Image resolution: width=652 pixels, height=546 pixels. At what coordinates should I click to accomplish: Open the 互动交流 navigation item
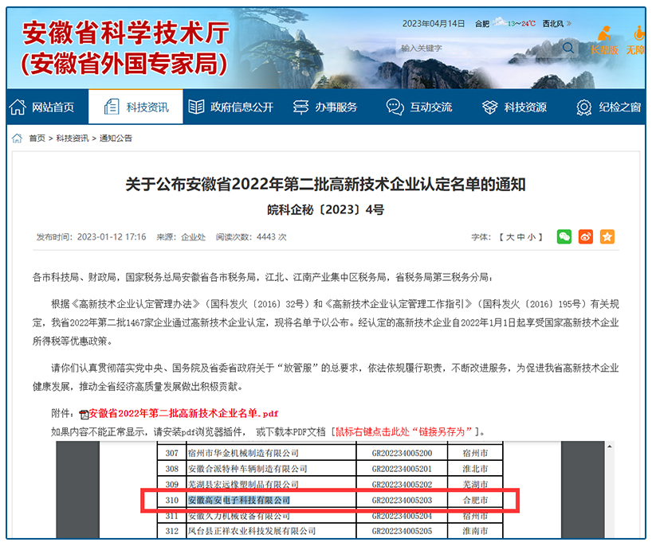click(419, 107)
